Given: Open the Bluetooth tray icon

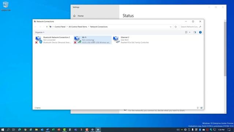Looking at the screenshot, I should point(200,129).
